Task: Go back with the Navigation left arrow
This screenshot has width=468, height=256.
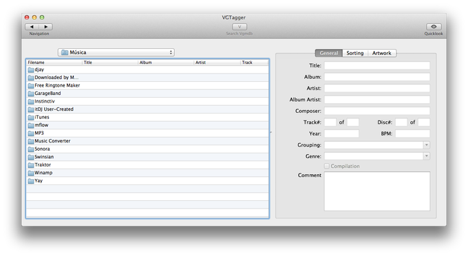Action: [32, 27]
